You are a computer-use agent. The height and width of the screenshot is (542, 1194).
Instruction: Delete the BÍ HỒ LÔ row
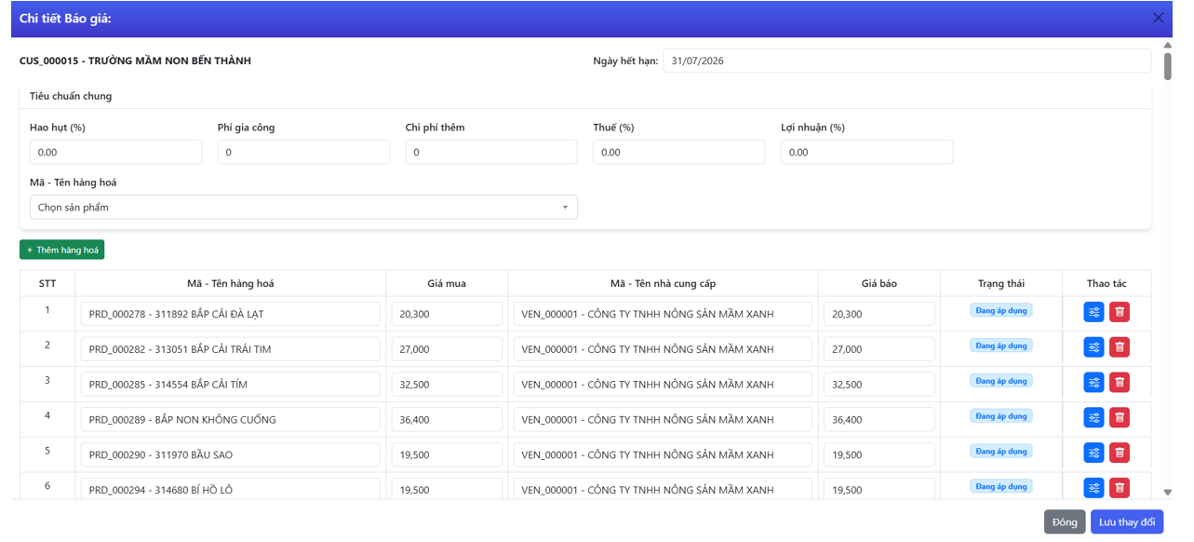coord(1120,488)
